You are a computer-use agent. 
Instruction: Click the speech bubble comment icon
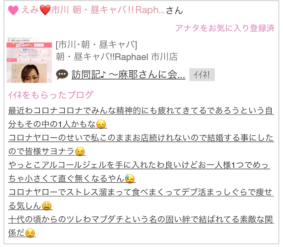click(62, 74)
